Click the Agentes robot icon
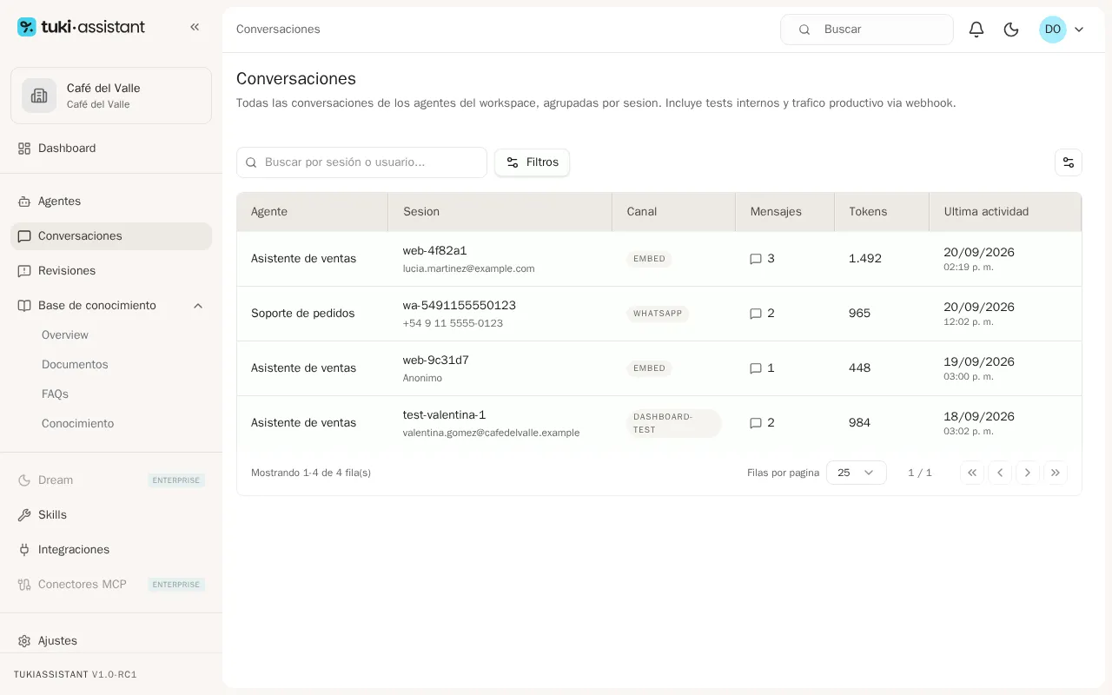Viewport: 1112px width, 695px height. click(x=24, y=202)
